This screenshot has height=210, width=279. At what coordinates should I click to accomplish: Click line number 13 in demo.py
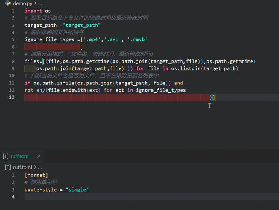[x=12, y=97]
